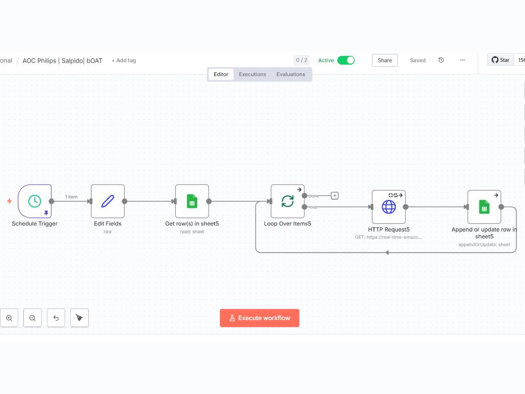
Task: Click the Add tag link
Action: pyautogui.click(x=124, y=61)
